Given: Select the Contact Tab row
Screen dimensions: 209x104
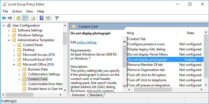Looking at the screenshot, I should [x=165, y=39].
